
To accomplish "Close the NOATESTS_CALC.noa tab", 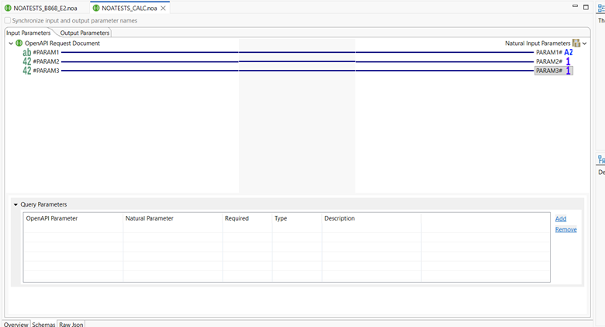I will [x=163, y=8].
